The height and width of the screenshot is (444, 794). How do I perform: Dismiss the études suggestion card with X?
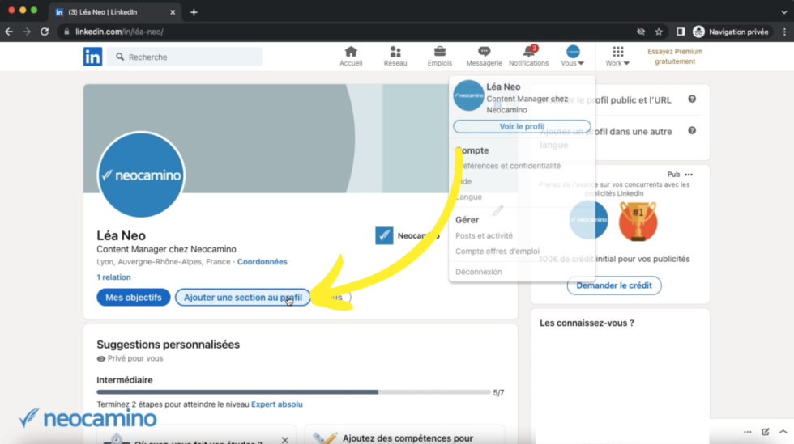[x=285, y=440]
